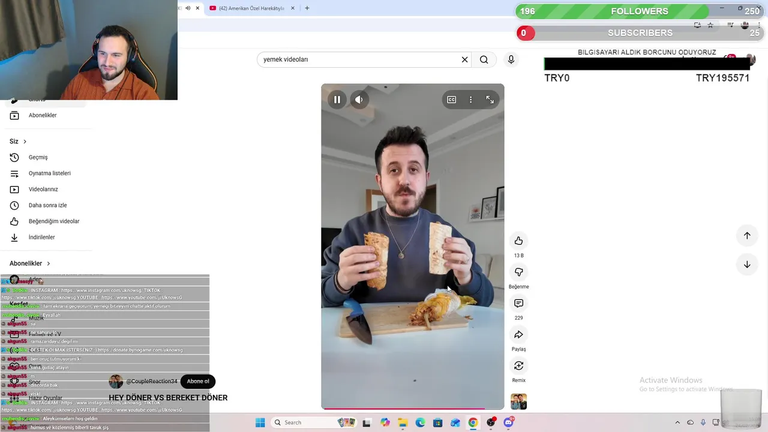Open the YouTube account avatar menu
The height and width of the screenshot is (432, 768).
coord(750,59)
